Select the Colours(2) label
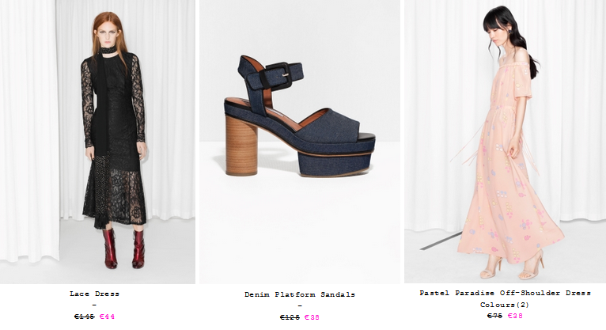The width and height of the screenshot is (606, 330). [505, 305]
